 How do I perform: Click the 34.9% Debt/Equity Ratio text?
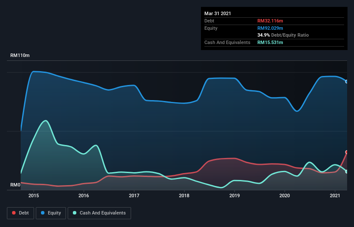click(283, 35)
